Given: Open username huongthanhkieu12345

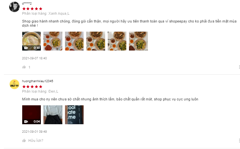Looking at the screenshot, I should 38,81.
